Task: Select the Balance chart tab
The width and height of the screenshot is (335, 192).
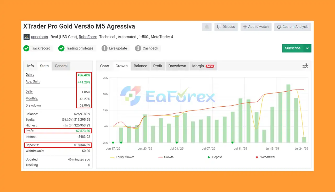Action: pos(140,66)
